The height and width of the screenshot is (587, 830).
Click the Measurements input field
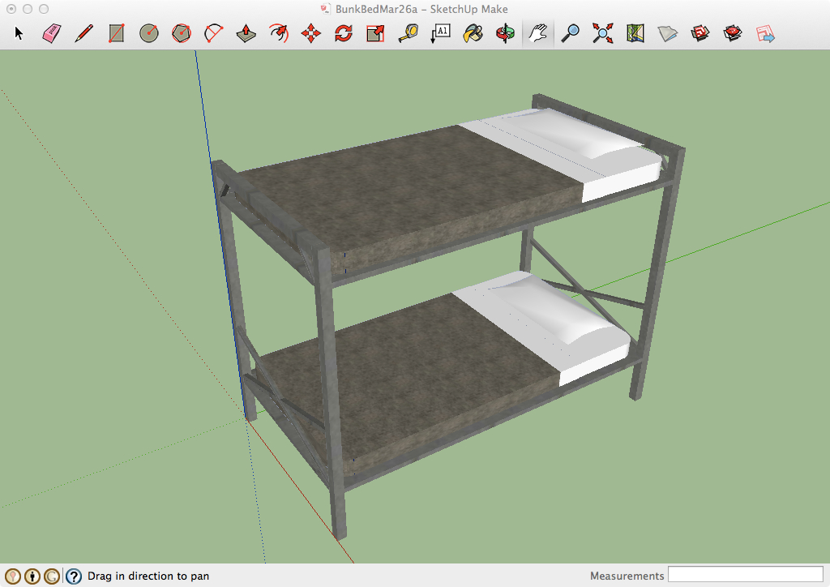point(745,576)
